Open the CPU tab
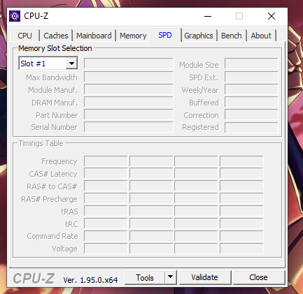Viewport: 303px width, 294px height. tap(24, 36)
